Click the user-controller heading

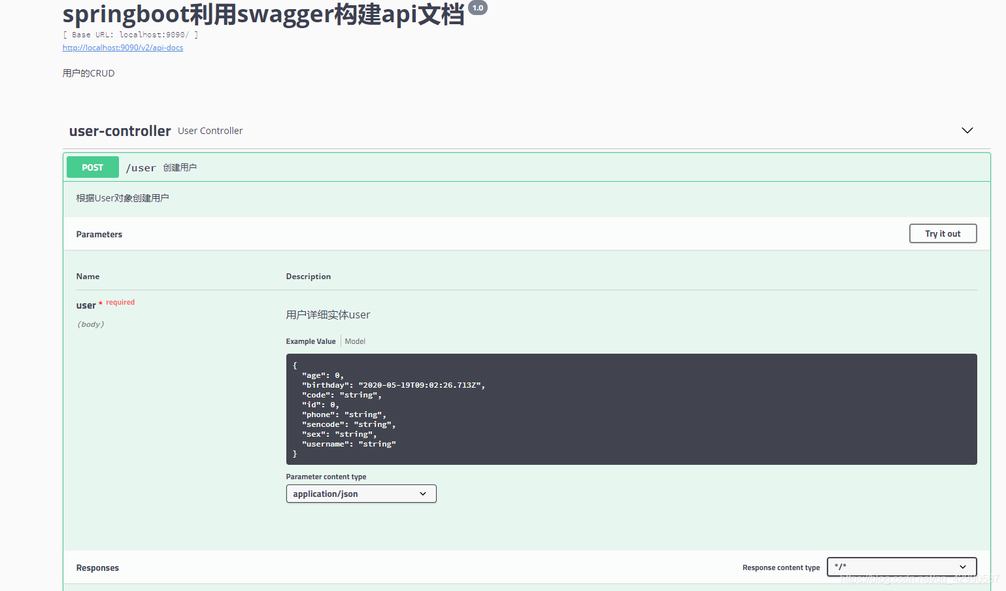[x=120, y=131]
